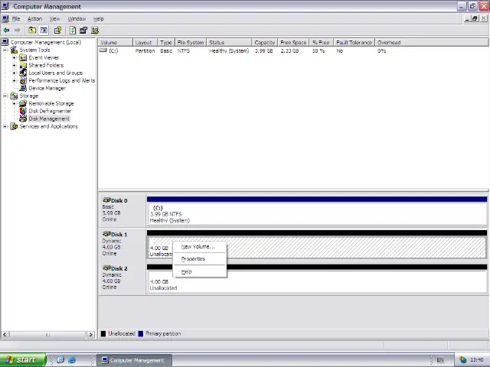Viewport: 490px width, 367px height.
Task: Sort by the Layout column header
Action: (145, 43)
